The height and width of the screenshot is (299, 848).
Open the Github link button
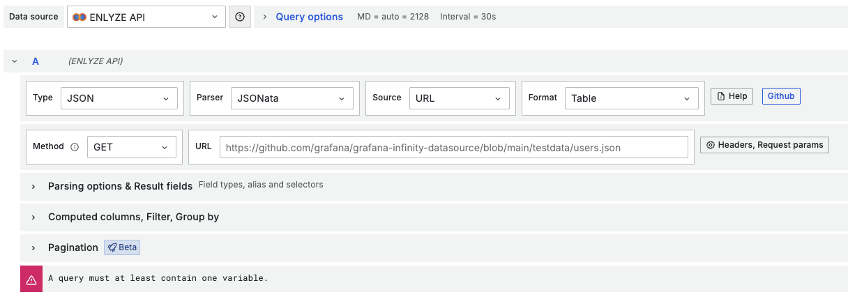tap(781, 96)
